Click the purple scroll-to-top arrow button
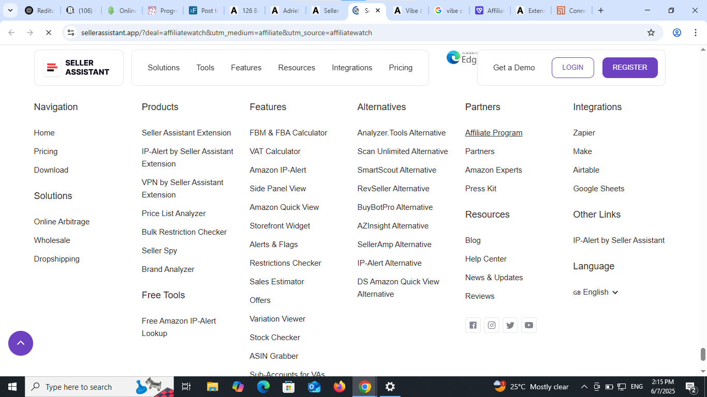 pyautogui.click(x=21, y=343)
